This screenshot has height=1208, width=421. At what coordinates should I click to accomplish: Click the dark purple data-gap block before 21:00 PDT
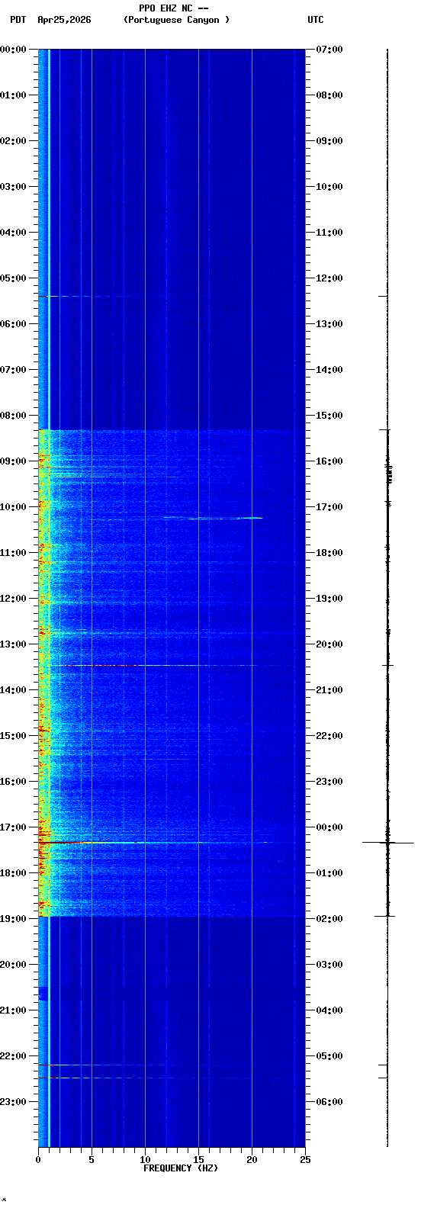[43, 994]
